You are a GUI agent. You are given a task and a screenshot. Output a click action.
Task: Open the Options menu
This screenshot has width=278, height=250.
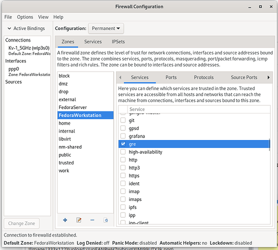pyautogui.click(x=25, y=17)
